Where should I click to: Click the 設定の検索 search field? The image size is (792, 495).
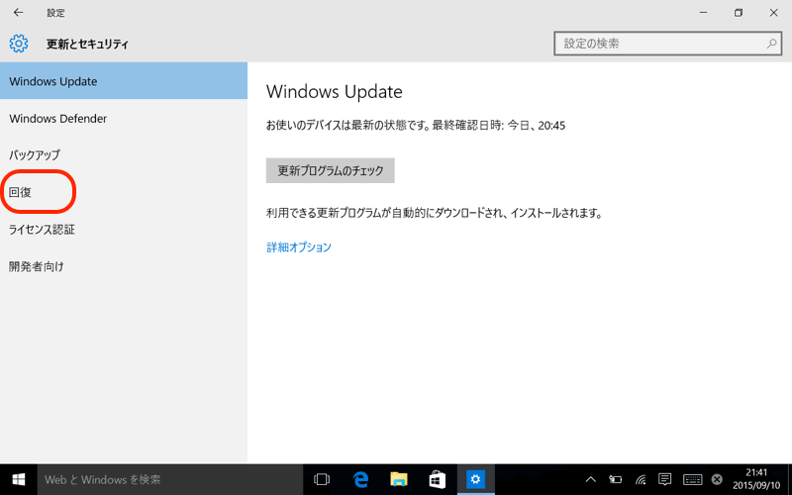point(658,45)
